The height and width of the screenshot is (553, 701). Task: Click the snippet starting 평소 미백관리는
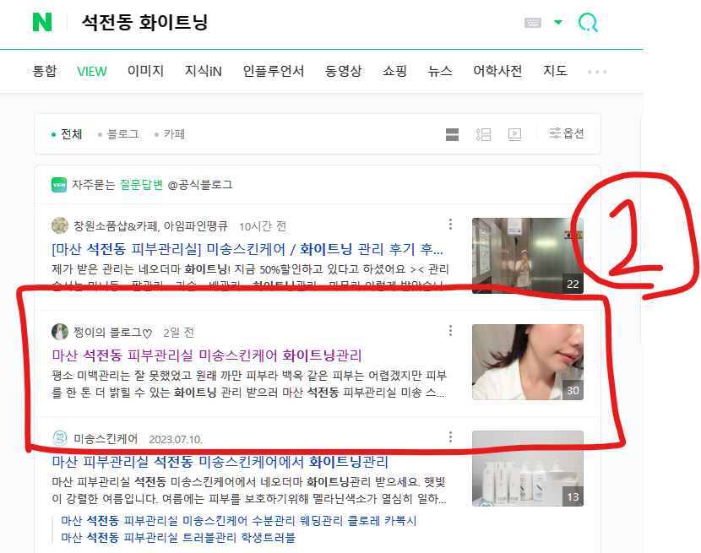point(249,383)
